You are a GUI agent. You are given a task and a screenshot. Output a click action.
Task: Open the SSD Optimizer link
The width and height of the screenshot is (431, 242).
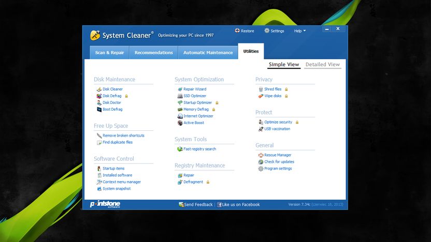pyautogui.click(x=195, y=96)
